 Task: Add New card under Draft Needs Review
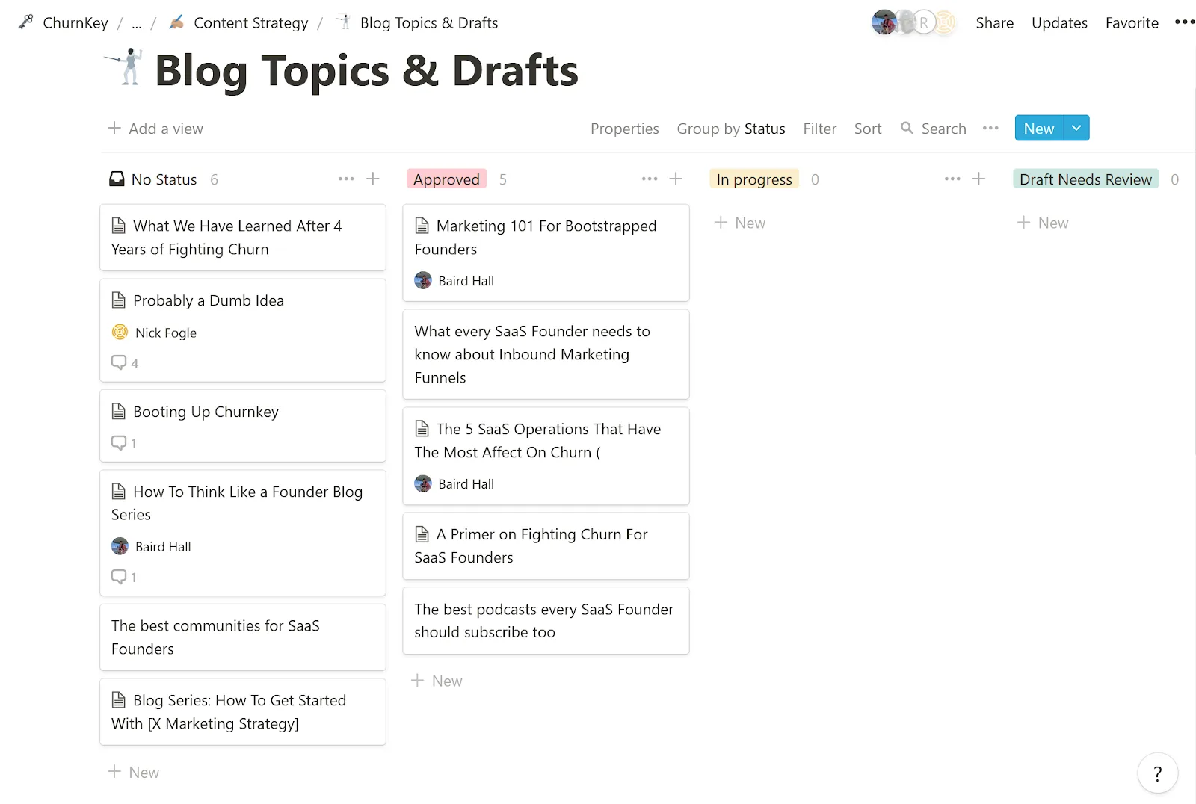1044,223
